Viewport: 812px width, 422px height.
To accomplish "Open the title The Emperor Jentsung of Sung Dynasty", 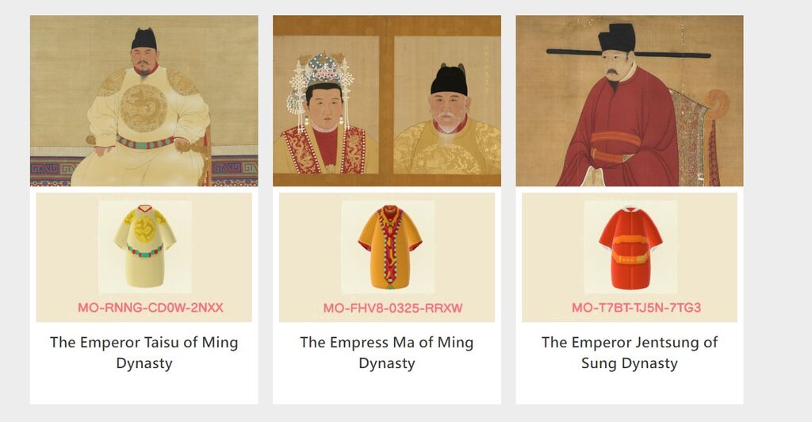I will coord(630,353).
